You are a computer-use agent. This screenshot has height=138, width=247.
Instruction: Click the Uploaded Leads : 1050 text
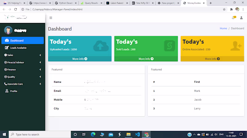pos(63,49)
